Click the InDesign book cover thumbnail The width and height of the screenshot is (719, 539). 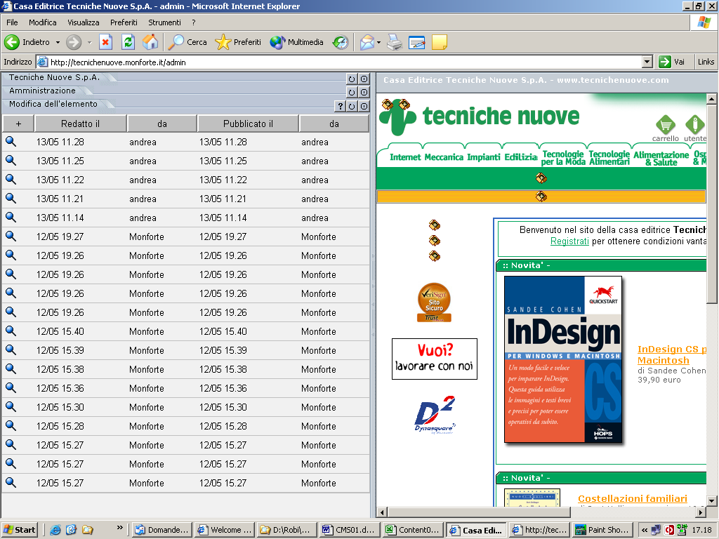pos(563,359)
